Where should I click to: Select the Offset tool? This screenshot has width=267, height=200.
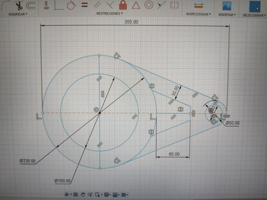point(31,5)
